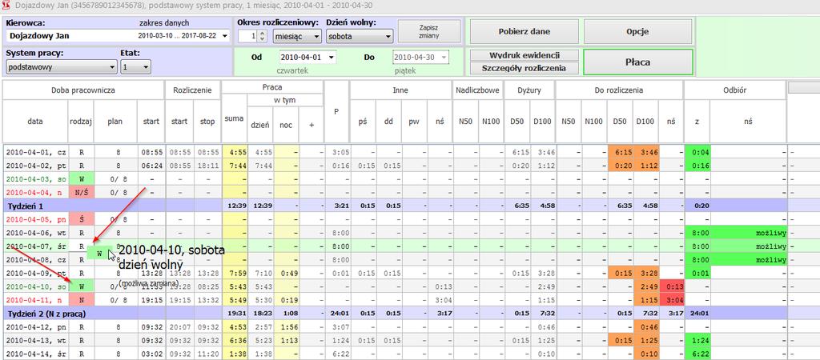The width and height of the screenshot is (820, 360).
Task: Click the 'dzień' column header
Action: (x=260, y=124)
